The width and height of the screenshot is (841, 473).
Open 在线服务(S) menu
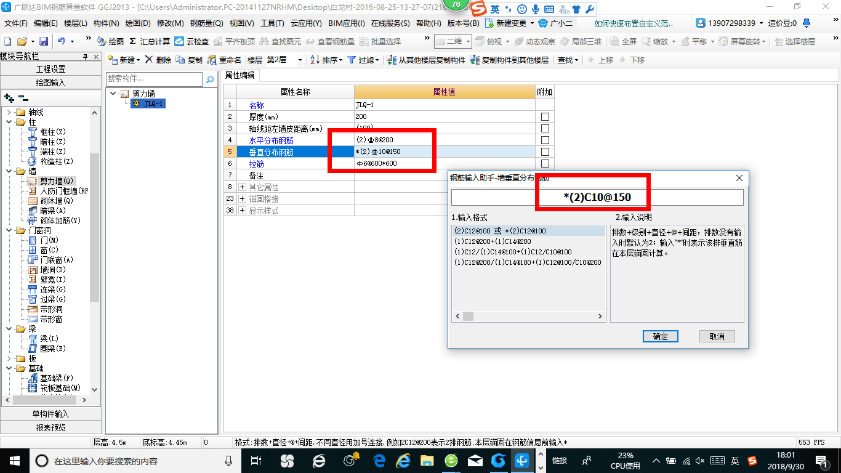390,23
